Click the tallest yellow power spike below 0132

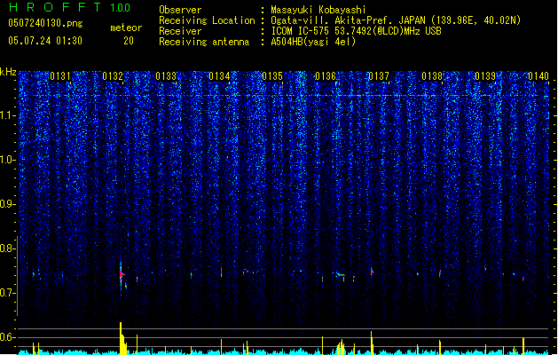(x=122, y=338)
